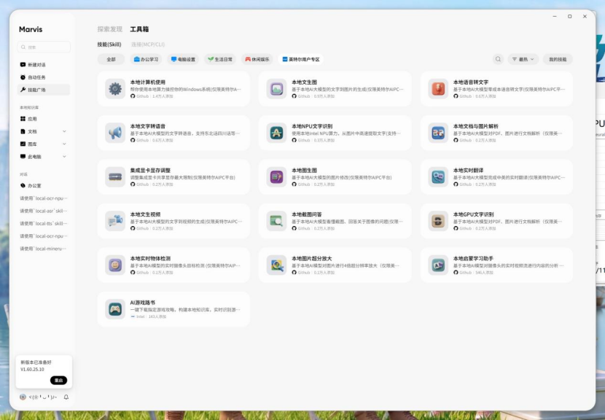Focus the sidebar search field
The height and width of the screenshot is (420, 605).
click(44, 47)
